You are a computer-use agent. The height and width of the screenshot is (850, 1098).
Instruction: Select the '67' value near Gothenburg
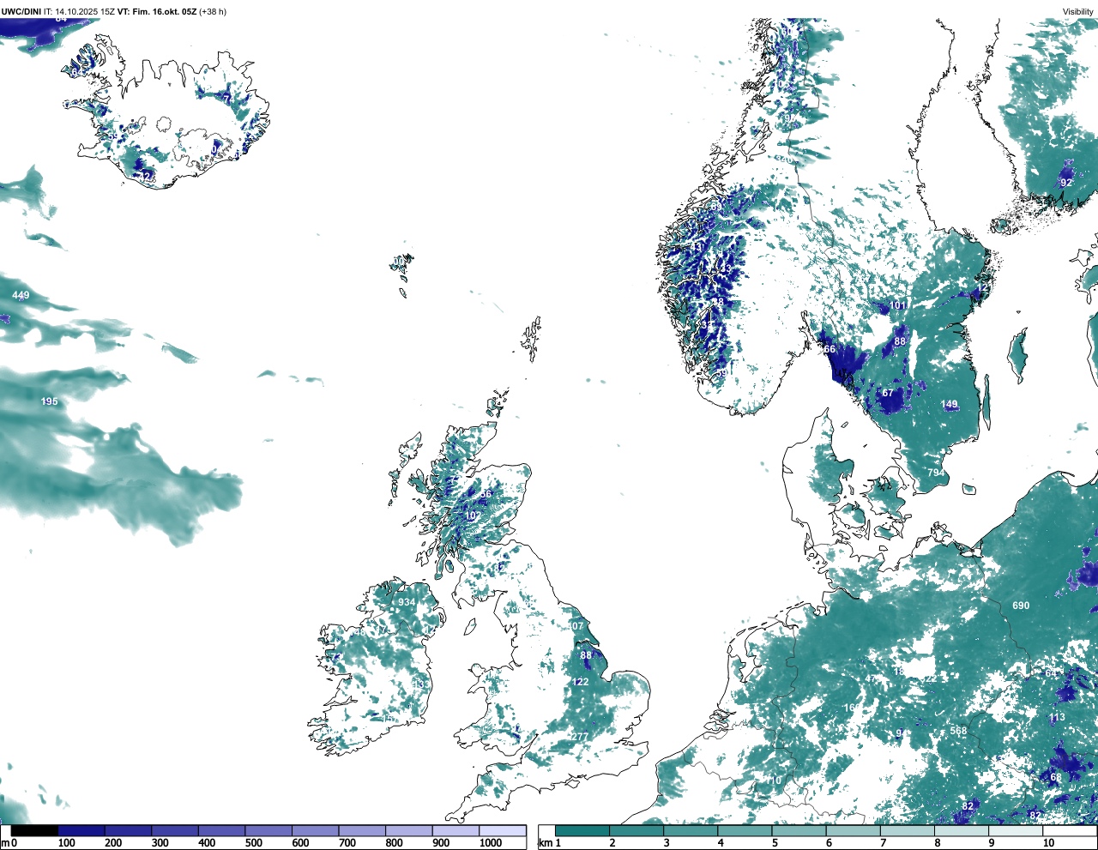click(888, 394)
